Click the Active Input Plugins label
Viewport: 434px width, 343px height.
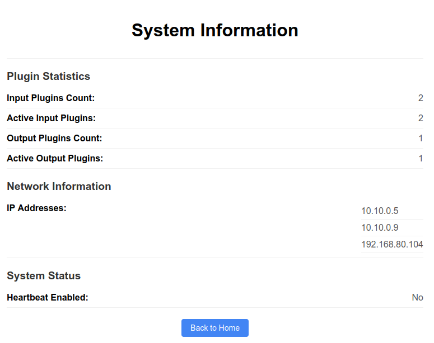pyautogui.click(x=51, y=118)
